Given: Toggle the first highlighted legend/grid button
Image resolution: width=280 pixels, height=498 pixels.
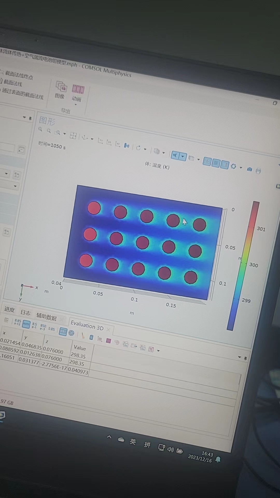Looking at the screenshot, I should (207, 161).
